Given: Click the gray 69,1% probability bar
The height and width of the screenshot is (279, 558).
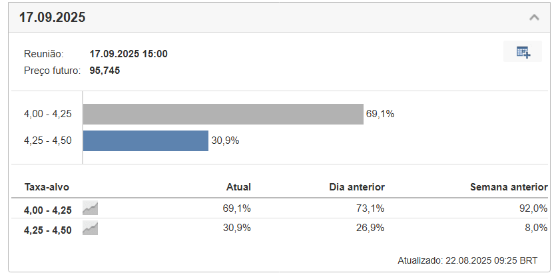Looking at the screenshot, I should click(223, 115).
